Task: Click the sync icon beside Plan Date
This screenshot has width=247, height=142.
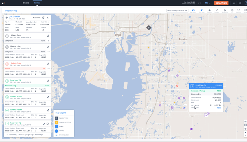Action: [199, 3]
